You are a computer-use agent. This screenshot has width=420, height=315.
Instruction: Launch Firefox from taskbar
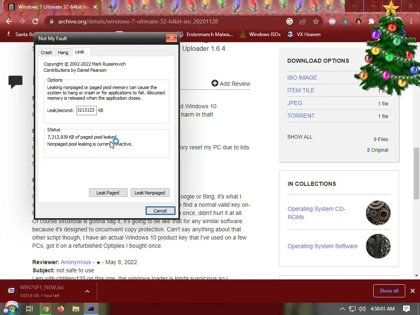tap(61, 309)
